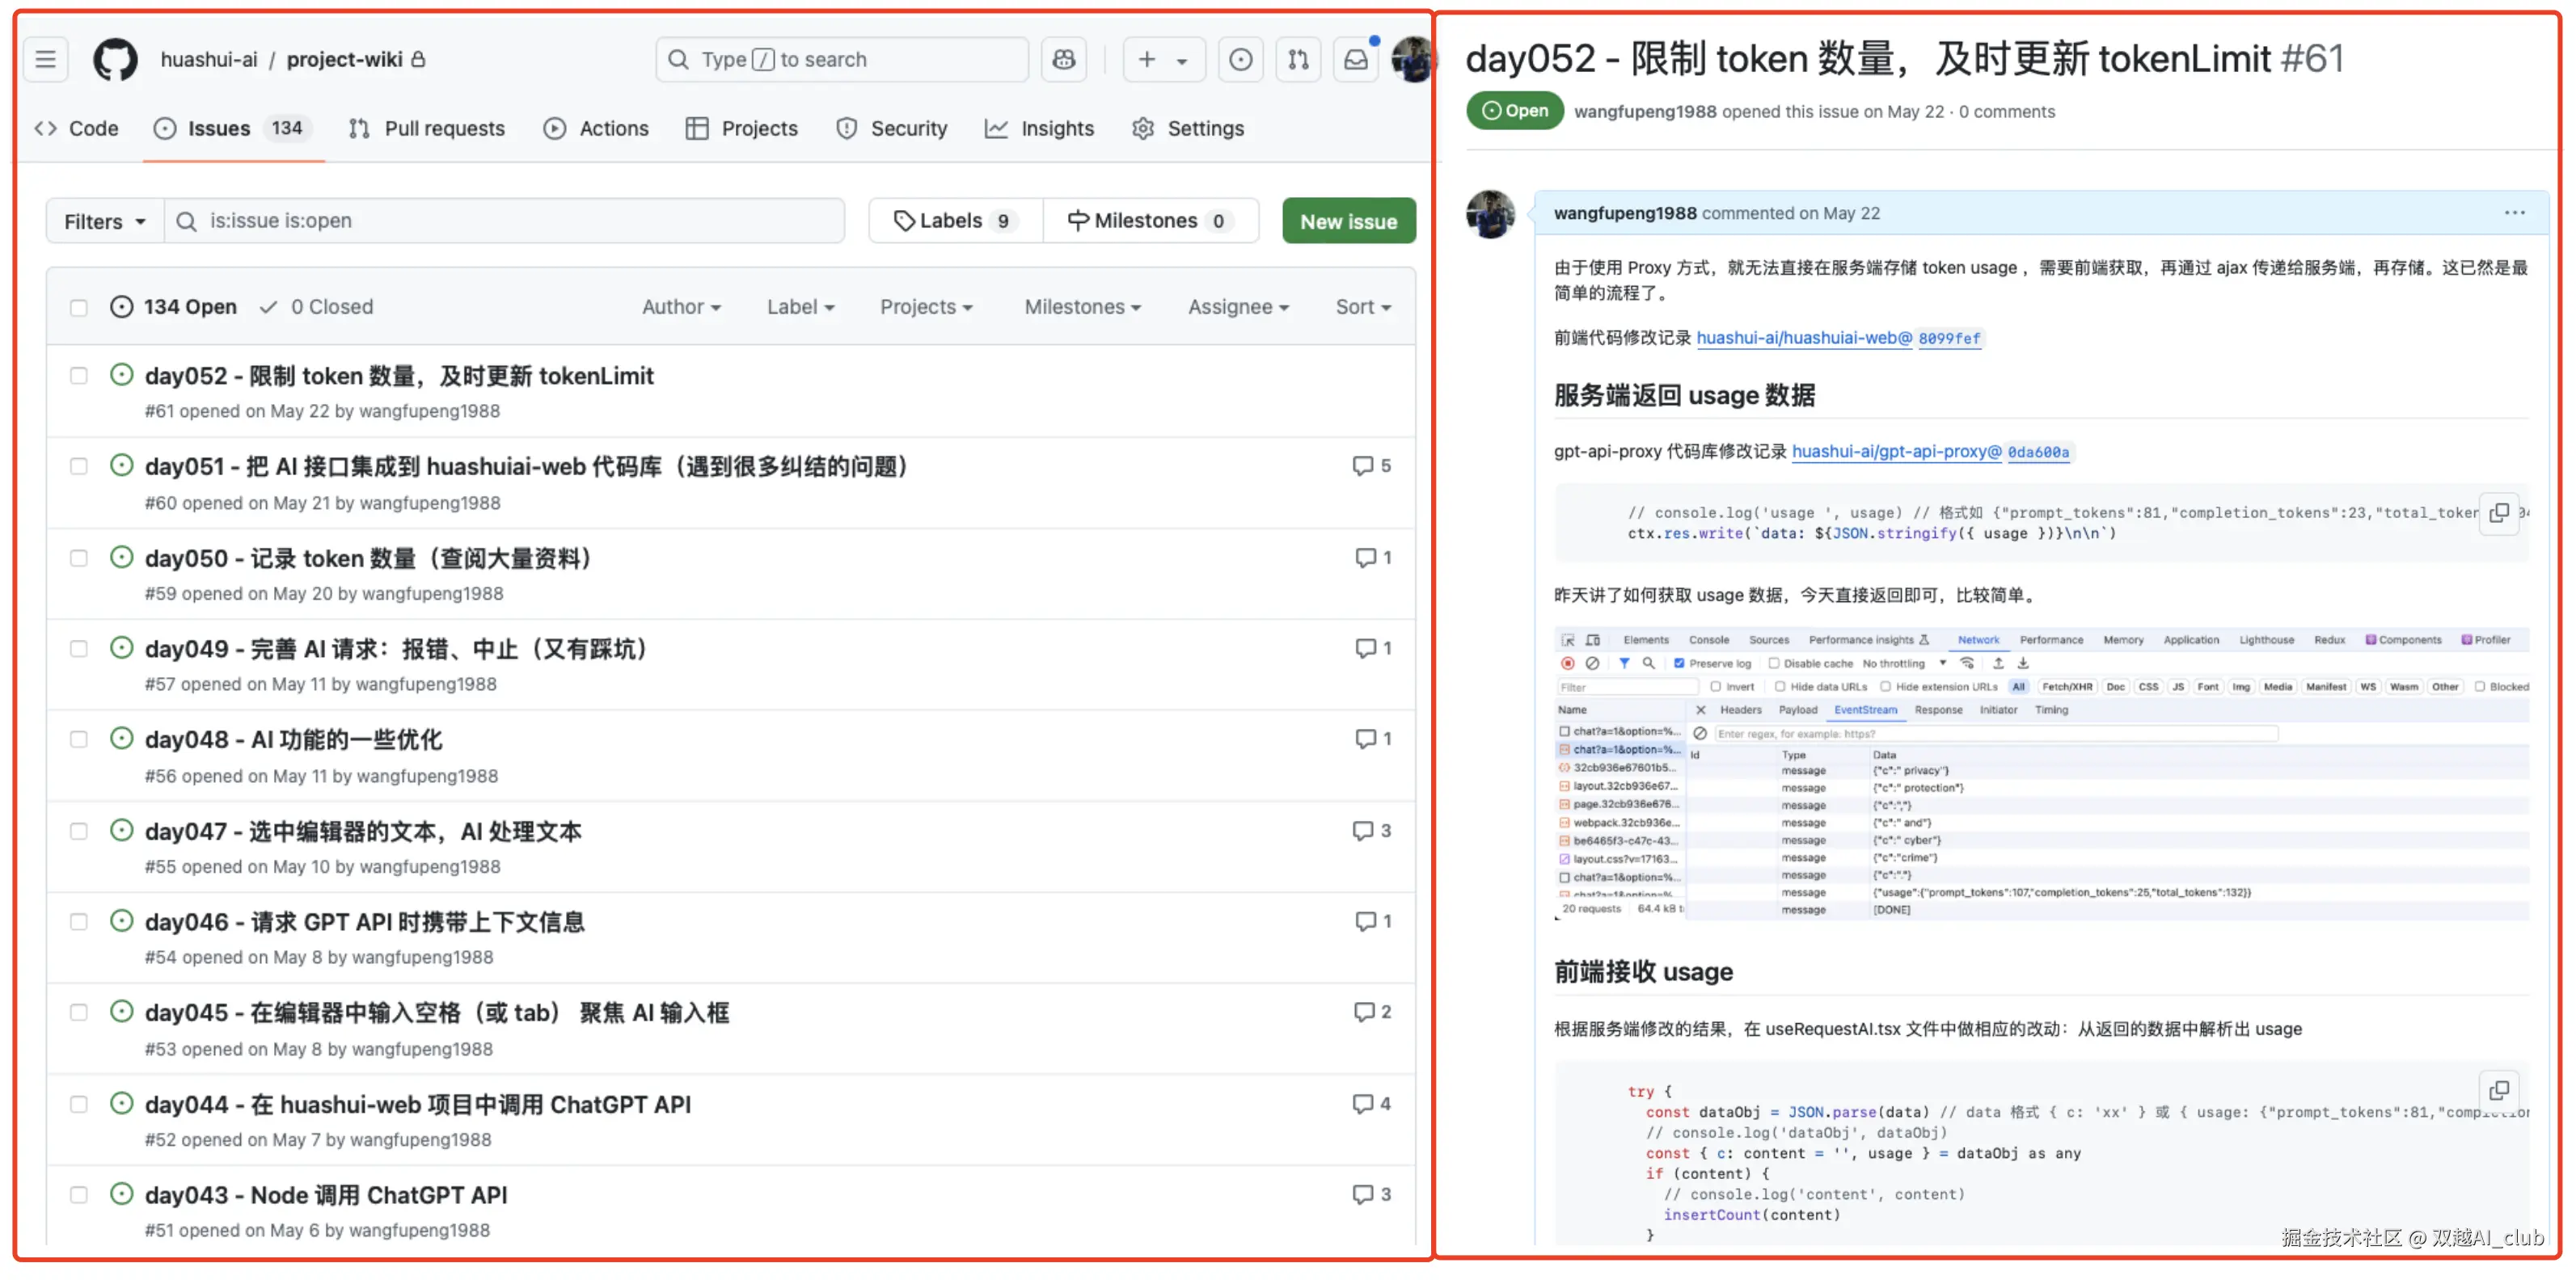Open the hamburger navigation menu
This screenshot has height=1280, width=2576.
[x=46, y=60]
